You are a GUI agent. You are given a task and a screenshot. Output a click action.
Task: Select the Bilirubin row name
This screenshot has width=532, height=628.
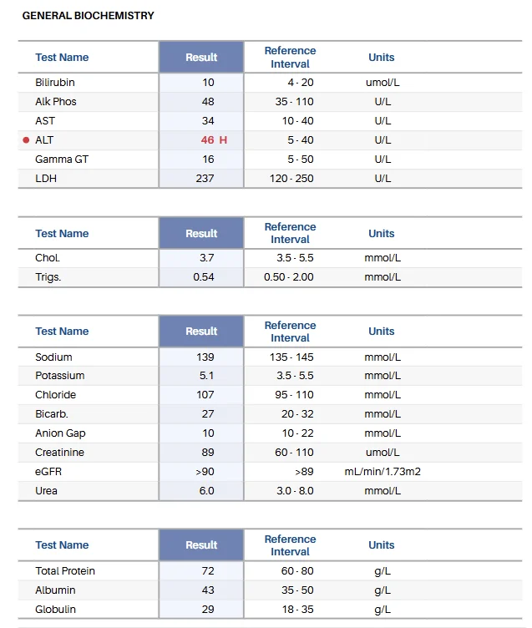[x=55, y=83]
